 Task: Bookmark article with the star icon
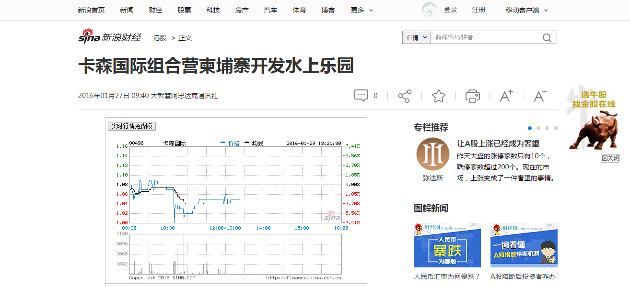[x=439, y=96]
